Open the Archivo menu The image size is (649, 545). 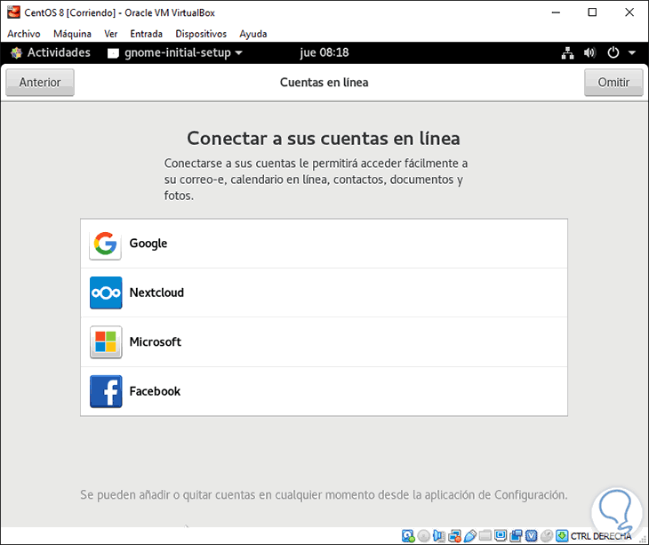coord(24,34)
